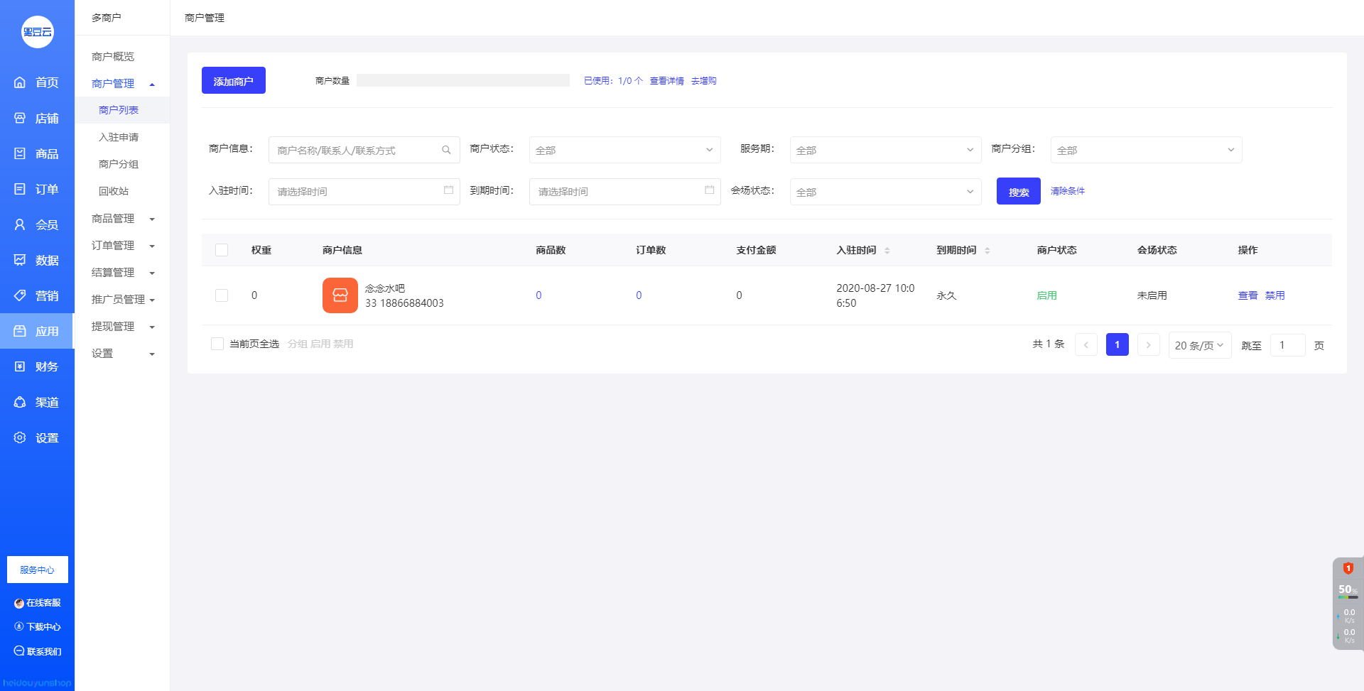
Task: Click the 清除条件 link
Action: pyautogui.click(x=1067, y=191)
